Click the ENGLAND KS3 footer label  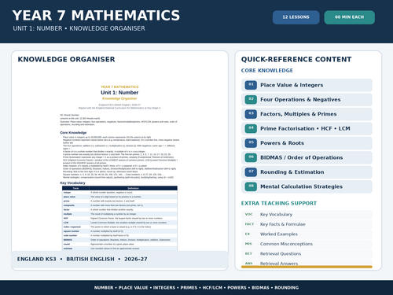click(37, 259)
